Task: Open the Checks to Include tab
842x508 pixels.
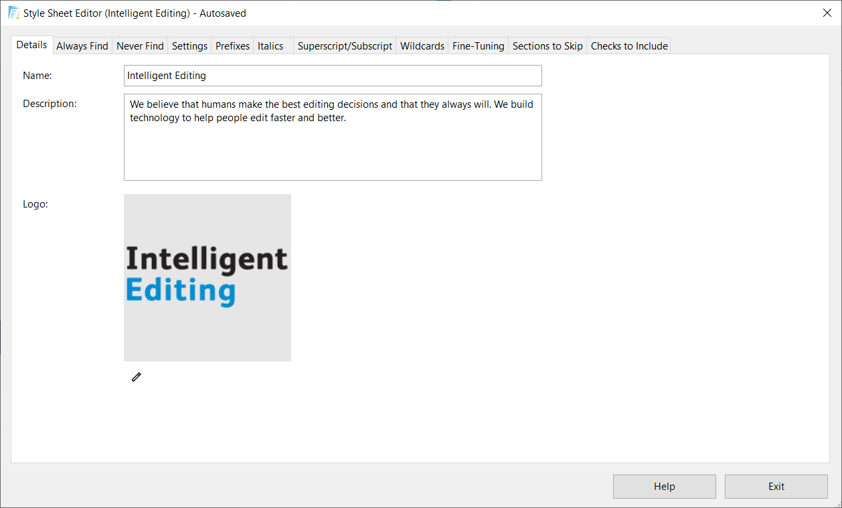Action: click(x=629, y=46)
